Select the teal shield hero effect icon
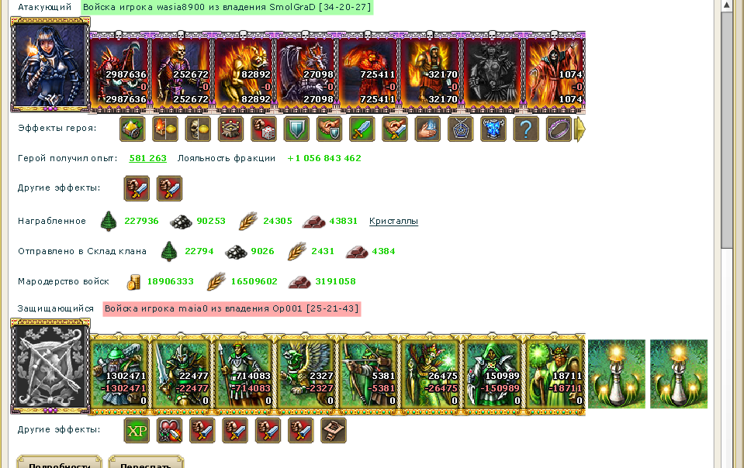The image size is (744, 468). pos(296,129)
